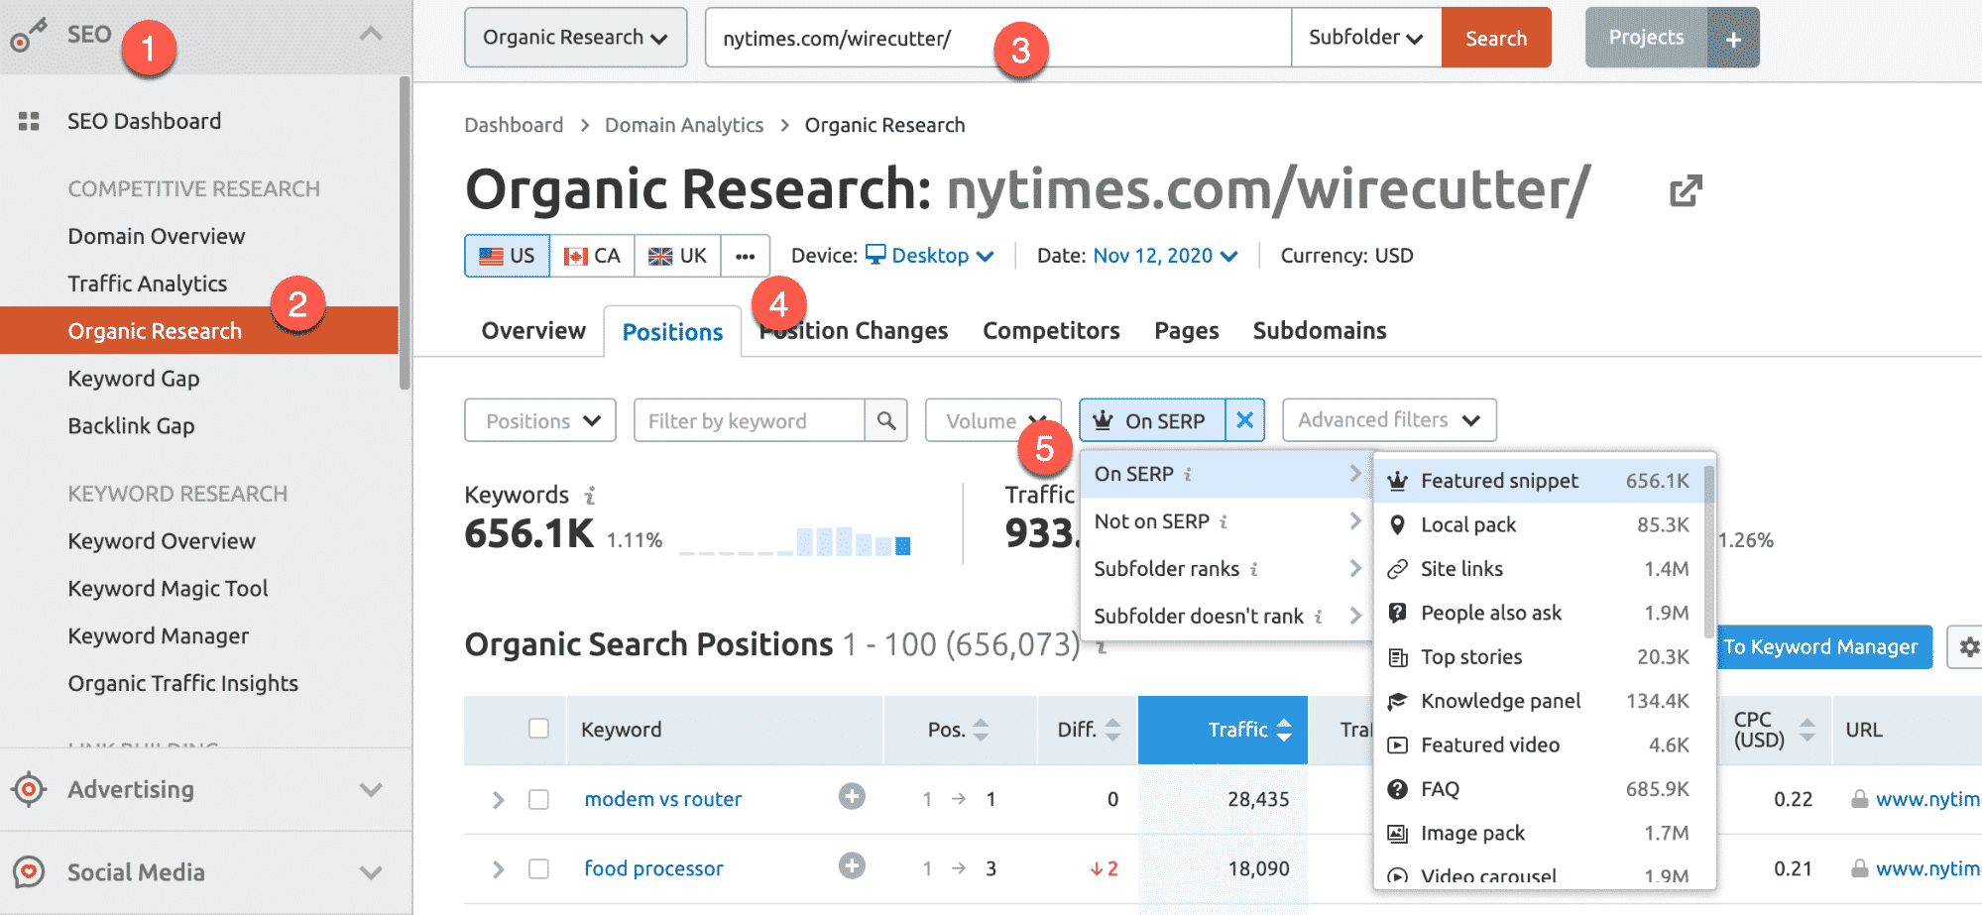Check the select-all checkbox in table header
This screenshot has width=1982, height=915.
538,729
